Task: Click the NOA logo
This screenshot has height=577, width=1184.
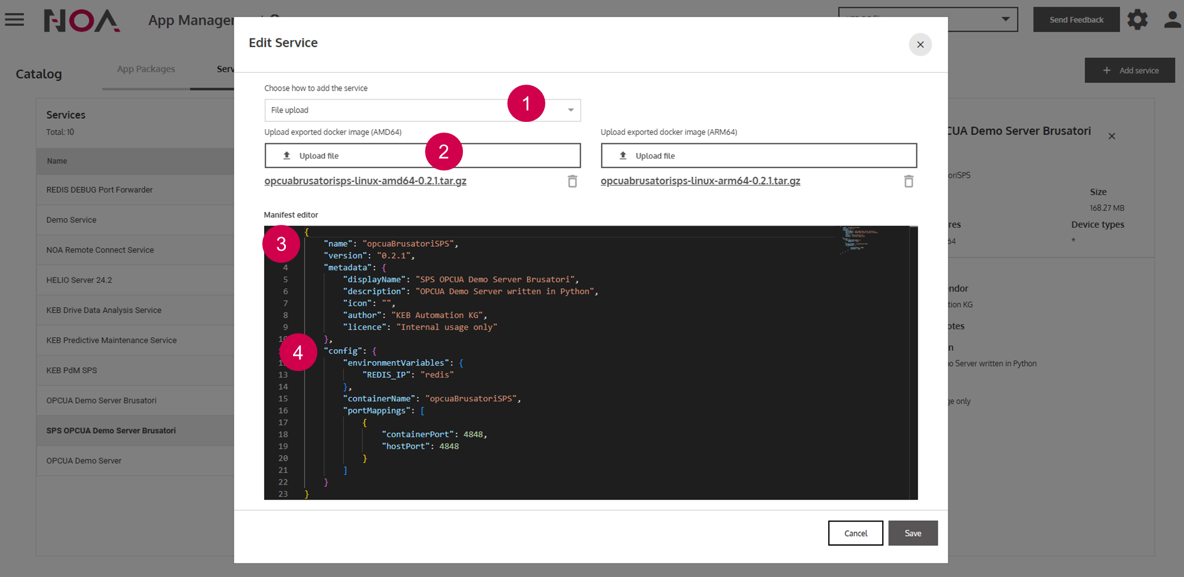Action: click(82, 21)
